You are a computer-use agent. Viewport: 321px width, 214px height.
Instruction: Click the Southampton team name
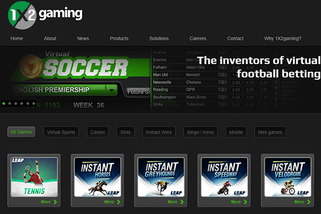pyautogui.click(x=164, y=97)
